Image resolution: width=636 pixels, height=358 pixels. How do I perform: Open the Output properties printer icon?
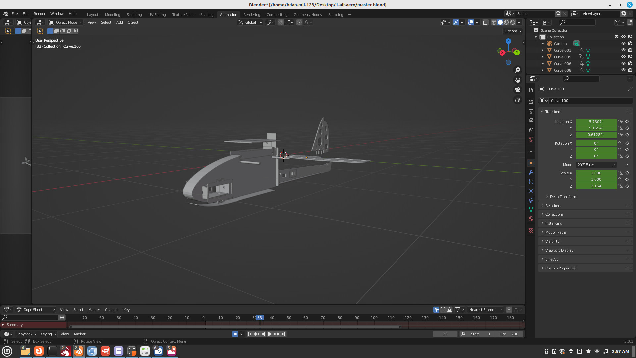click(x=531, y=111)
